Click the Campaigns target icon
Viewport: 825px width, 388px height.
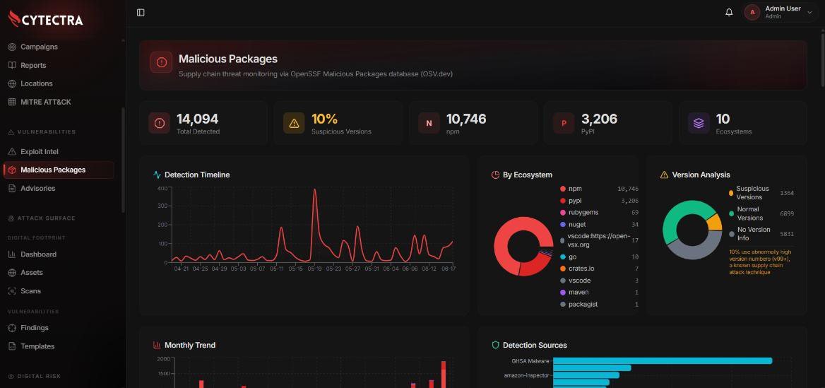(x=12, y=47)
